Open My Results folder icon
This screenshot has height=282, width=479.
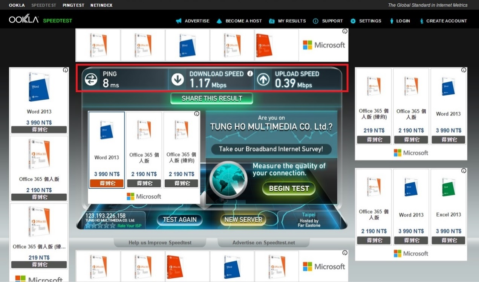[x=272, y=21]
